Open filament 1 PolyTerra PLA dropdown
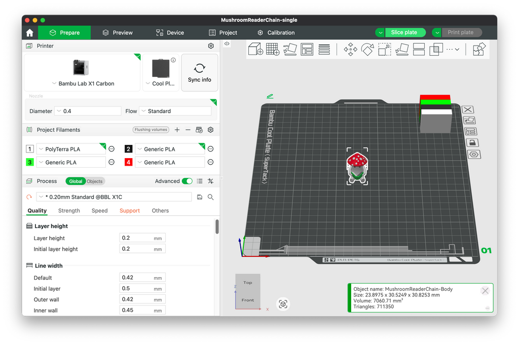The height and width of the screenshot is (345, 519). point(70,149)
